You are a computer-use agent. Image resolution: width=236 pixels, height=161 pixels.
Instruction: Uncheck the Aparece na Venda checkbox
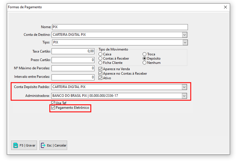100,69
